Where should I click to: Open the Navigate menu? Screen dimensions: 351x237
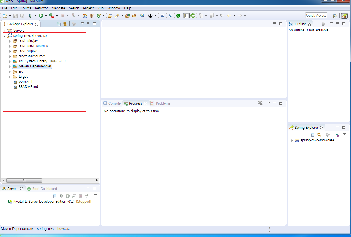[58, 8]
